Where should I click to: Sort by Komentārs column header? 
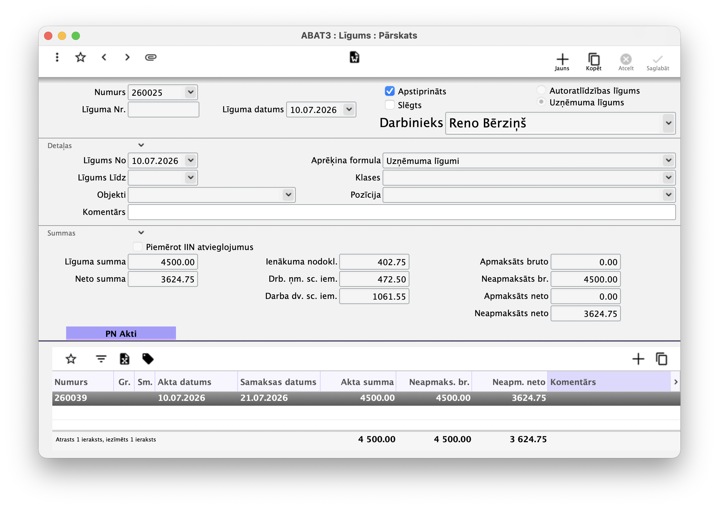[609, 382]
